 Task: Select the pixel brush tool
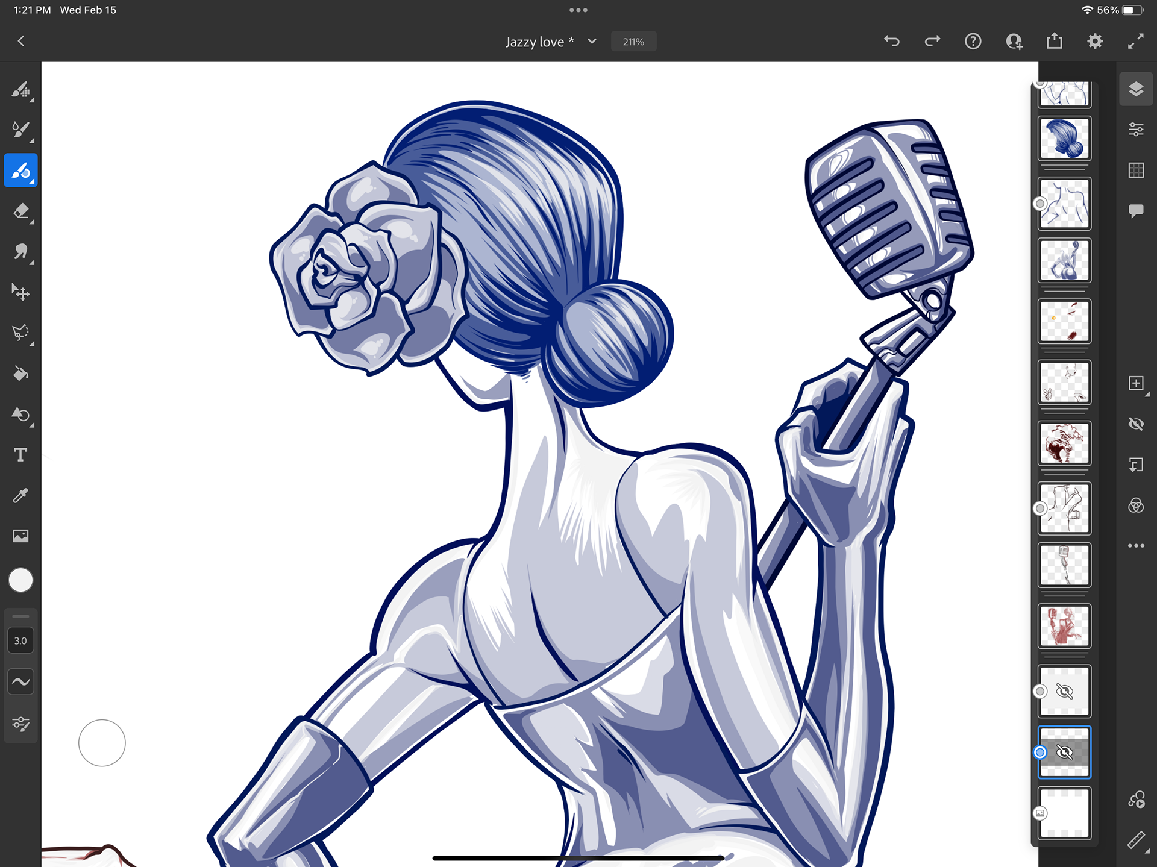click(x=20, y=90)
